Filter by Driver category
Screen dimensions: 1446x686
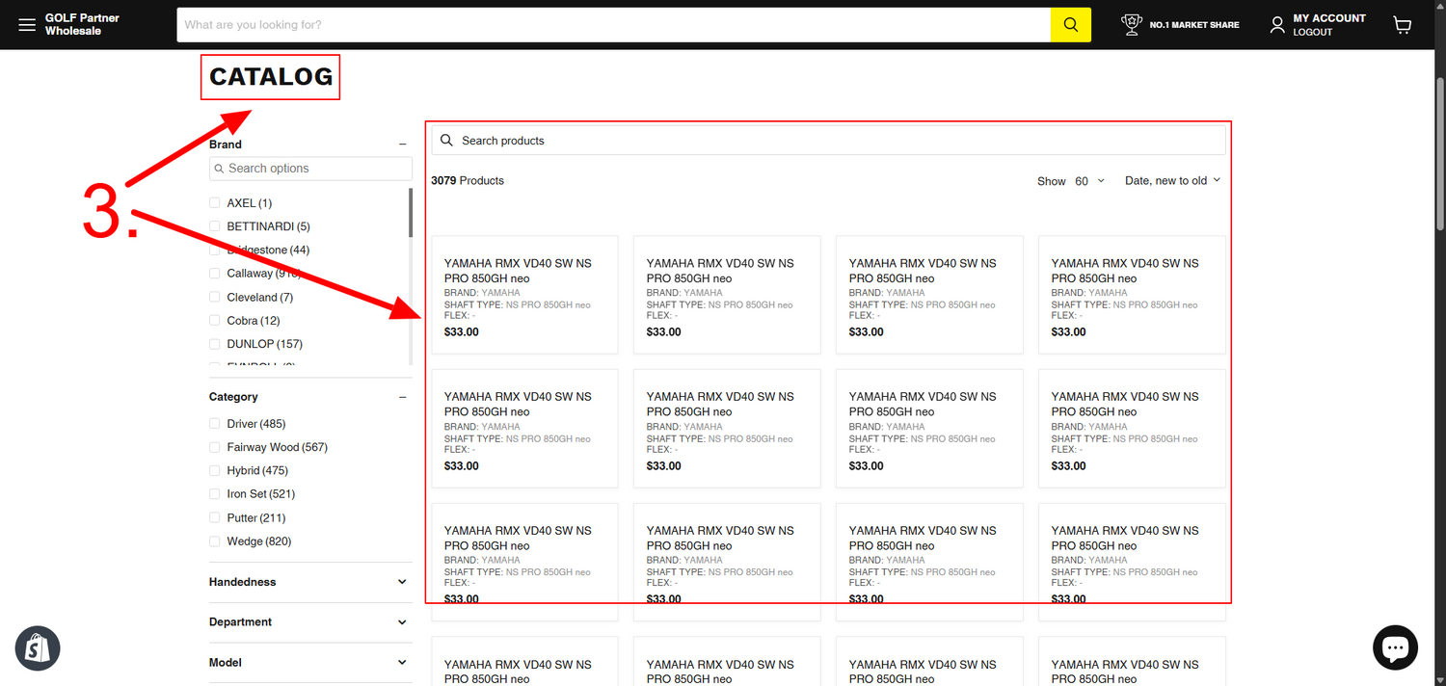[x=215, y=424]
